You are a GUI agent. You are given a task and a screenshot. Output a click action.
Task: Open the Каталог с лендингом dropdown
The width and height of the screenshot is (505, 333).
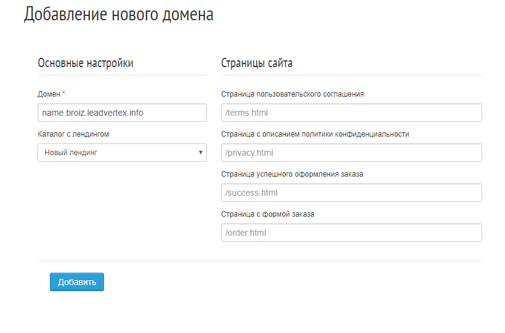[122, 153]
